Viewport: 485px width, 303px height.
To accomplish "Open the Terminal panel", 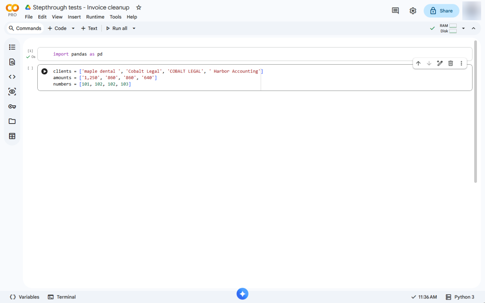I will point(62,297).
